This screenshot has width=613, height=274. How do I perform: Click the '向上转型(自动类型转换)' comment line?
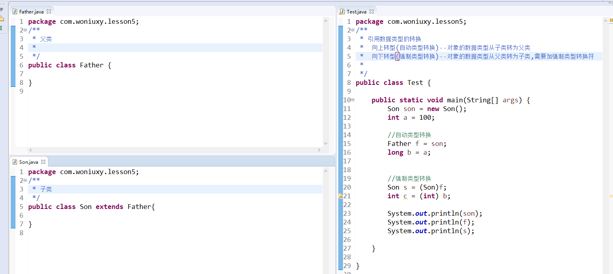(x=451, y=48)
